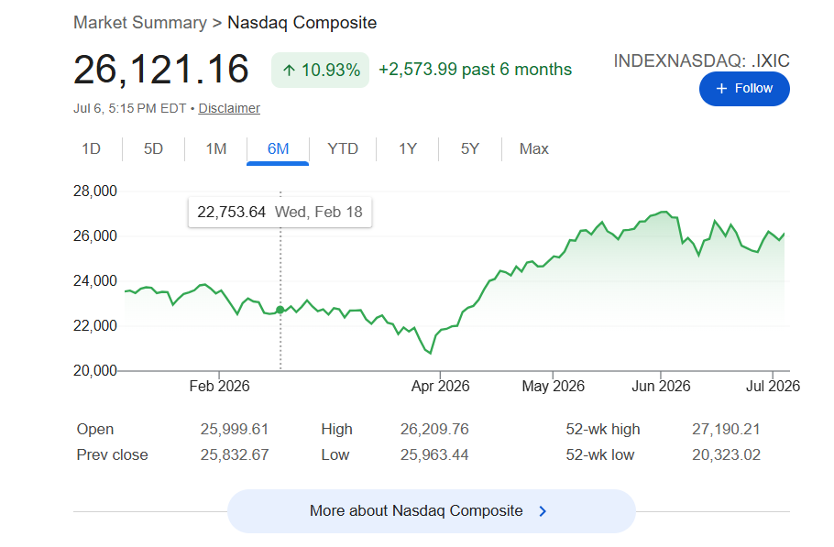This screenshot has height=547, width=834.
Task: Click the Nasdaq Composite breadcrumb title
Action: point(302,23)
